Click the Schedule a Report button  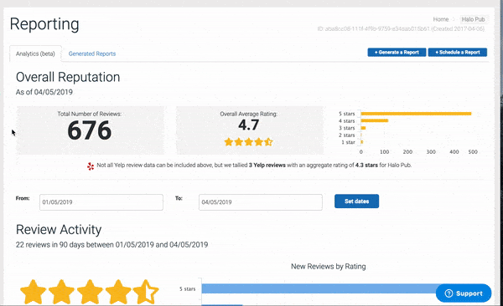click(x=458, y=52)
